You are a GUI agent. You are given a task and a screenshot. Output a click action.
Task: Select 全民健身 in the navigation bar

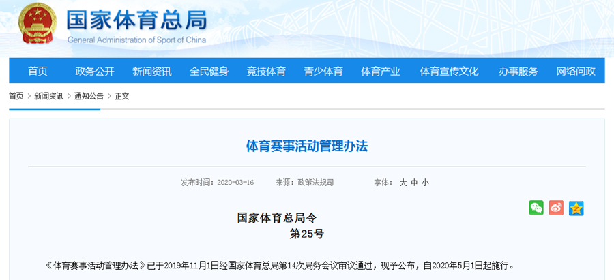tap(209, 71)
